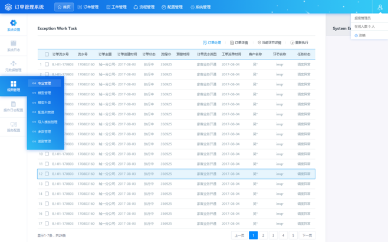Click the 重新执行 toolbar icon
The image size is (388, 242).
292,42
